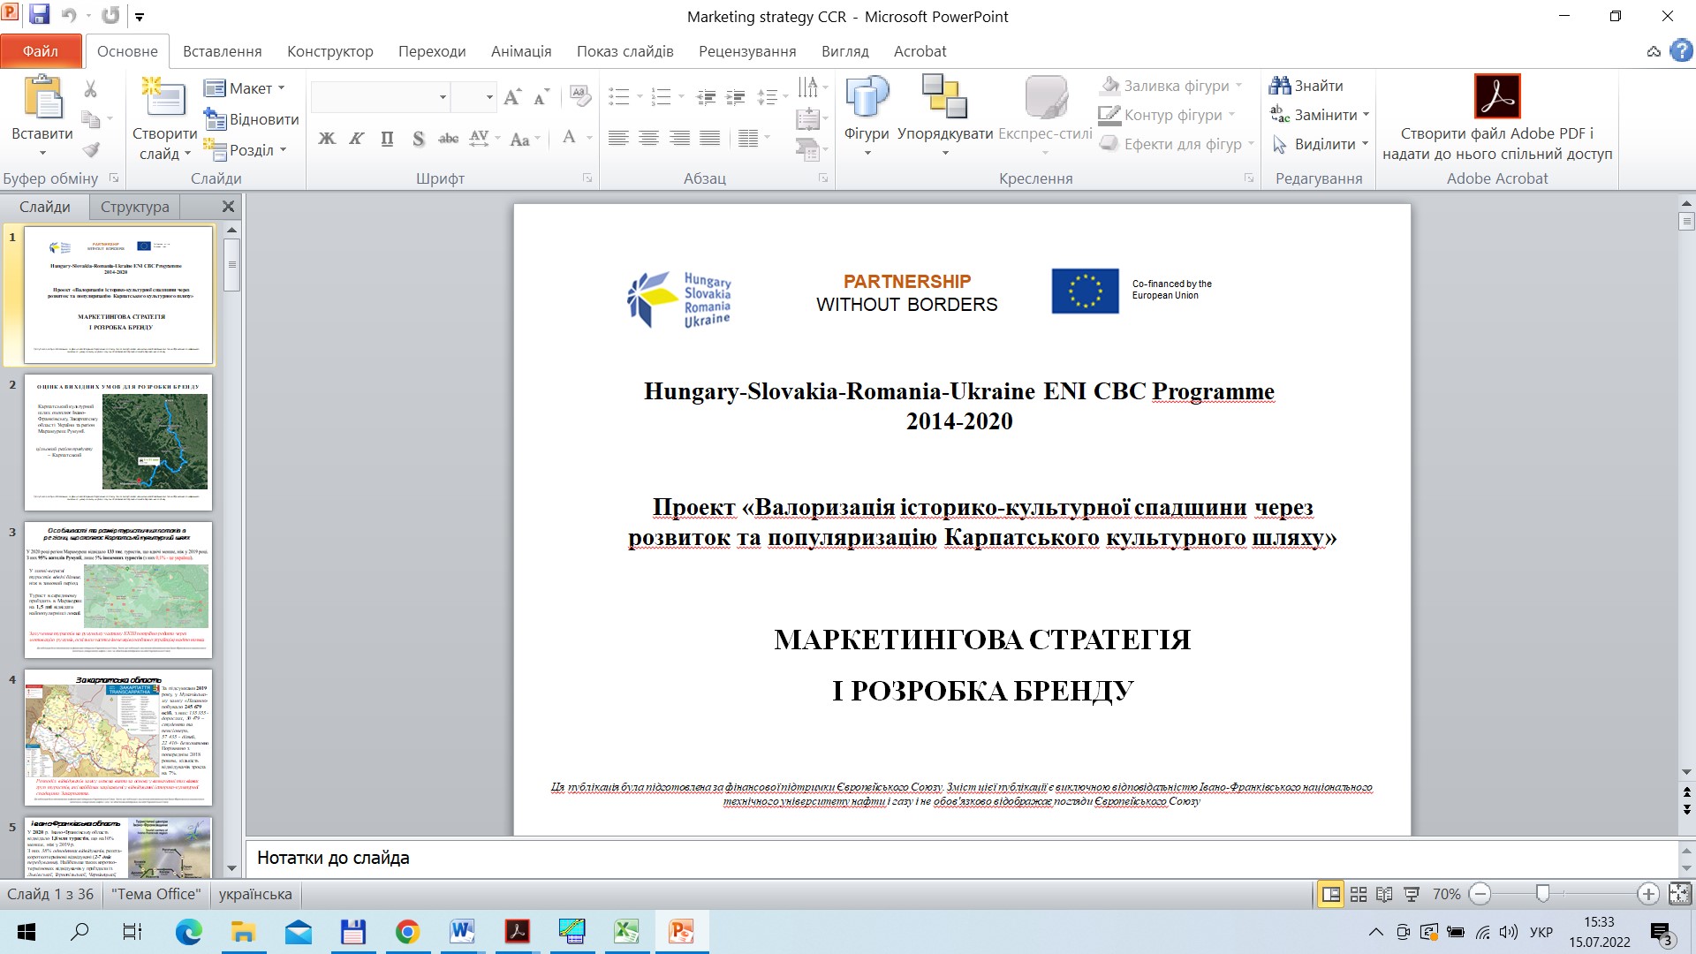The image size is (1696, 954).
Task: Click the Save icon in quick access toolbar
Action: coord(40,15)
